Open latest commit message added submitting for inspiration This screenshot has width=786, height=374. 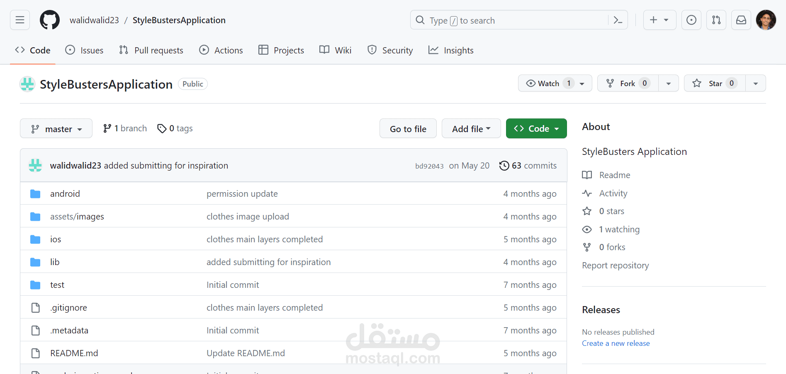(166, 165)
